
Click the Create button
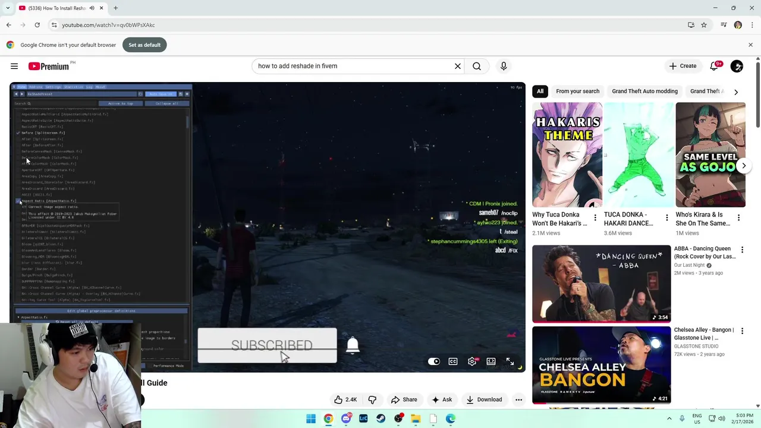tap(683, 66)
